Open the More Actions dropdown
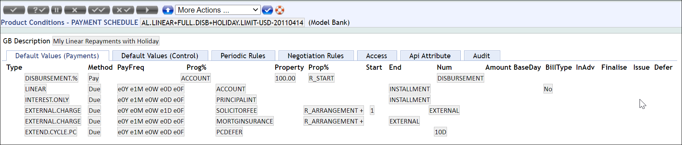This screenshot has width=682, height=145. point(218,10)
